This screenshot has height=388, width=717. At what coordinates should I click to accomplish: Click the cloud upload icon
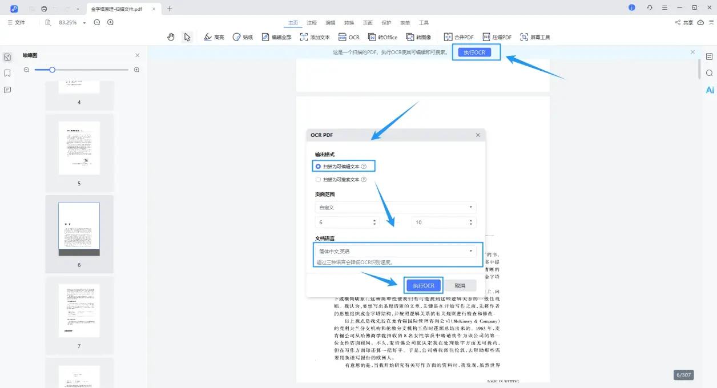pyautogui.click(x=700, y=22)
